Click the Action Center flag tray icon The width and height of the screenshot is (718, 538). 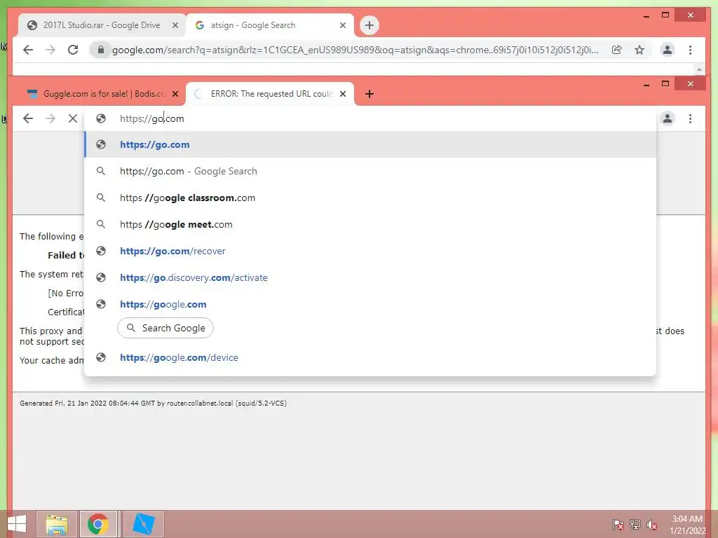coord(618,524)
